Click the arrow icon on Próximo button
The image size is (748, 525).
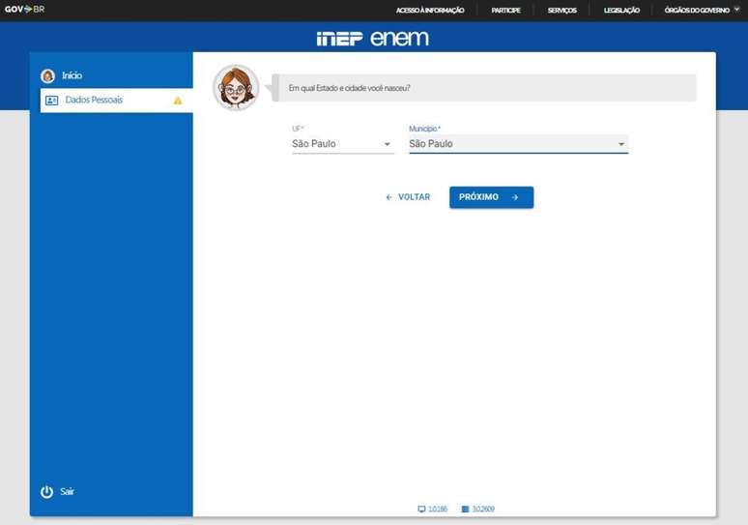515,197
